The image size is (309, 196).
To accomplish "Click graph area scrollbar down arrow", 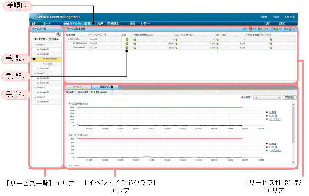I will pos(293,162).
